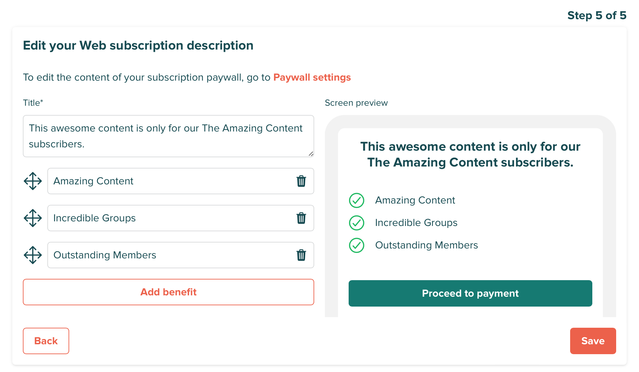This screenshot has width=639, height=372.
Task: Open the Paywall settings link
Action: pyautogui.click(x=312, y=77)
